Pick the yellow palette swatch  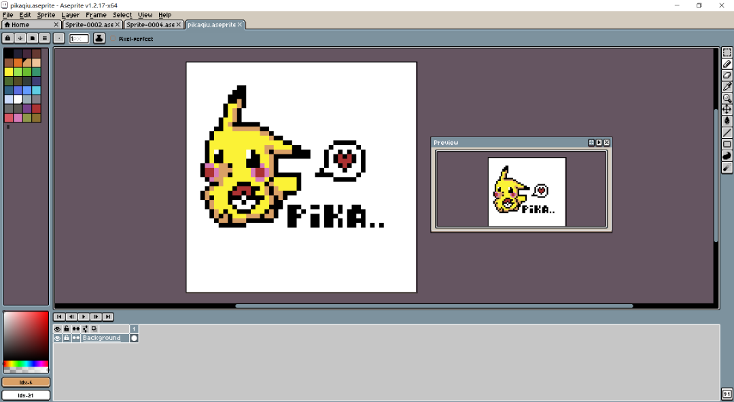[8, 71]
